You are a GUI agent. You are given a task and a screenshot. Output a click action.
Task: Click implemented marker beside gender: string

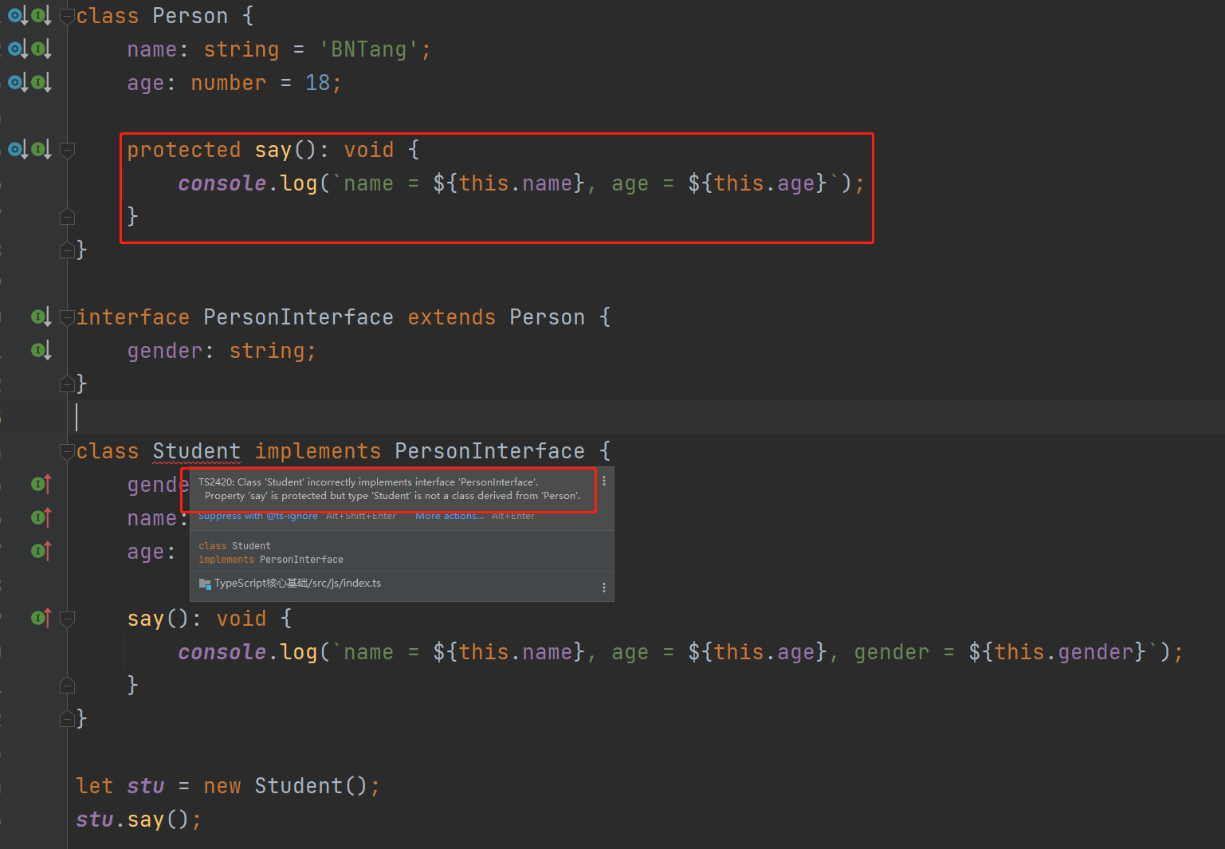(x=41, y=350)
